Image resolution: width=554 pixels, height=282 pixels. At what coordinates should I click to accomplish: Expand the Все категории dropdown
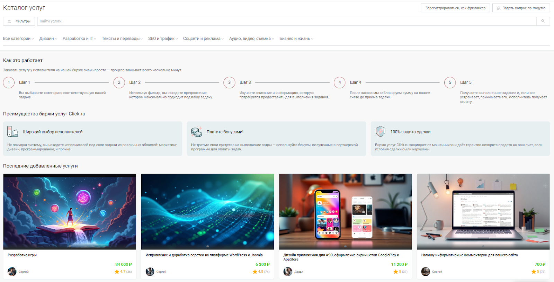(x=18, y=39)
